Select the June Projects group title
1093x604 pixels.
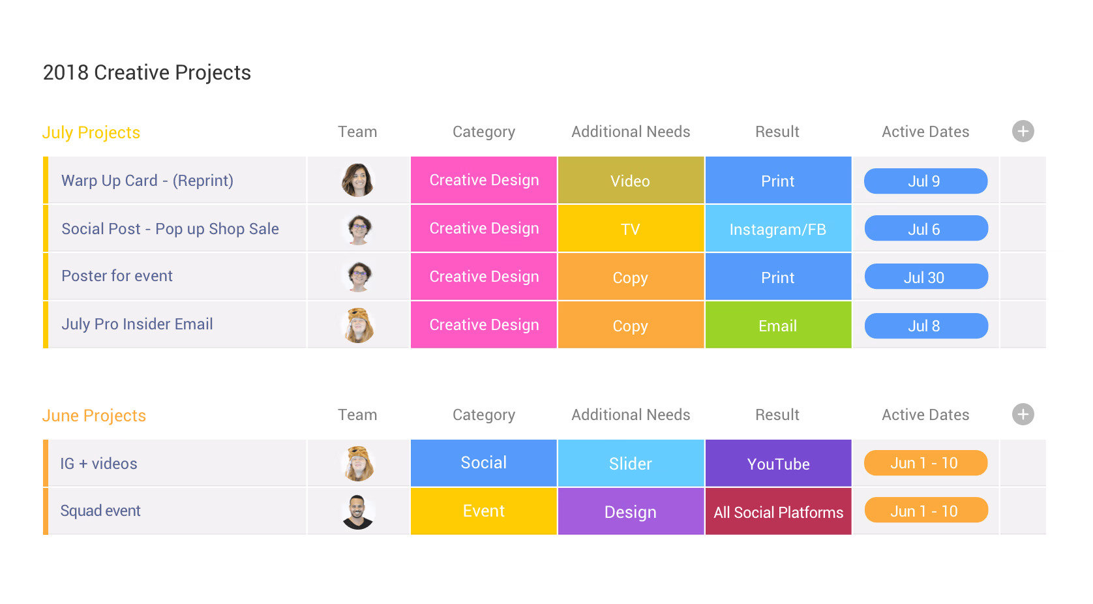click(x=94, y=415)
